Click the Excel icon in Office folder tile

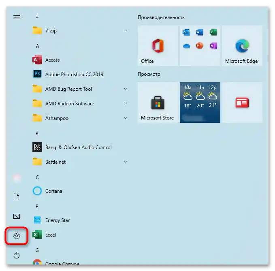coord(213,32)
